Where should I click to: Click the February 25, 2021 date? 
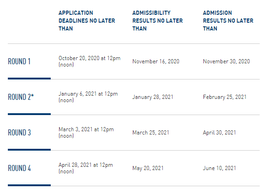(x=225, y=97)
